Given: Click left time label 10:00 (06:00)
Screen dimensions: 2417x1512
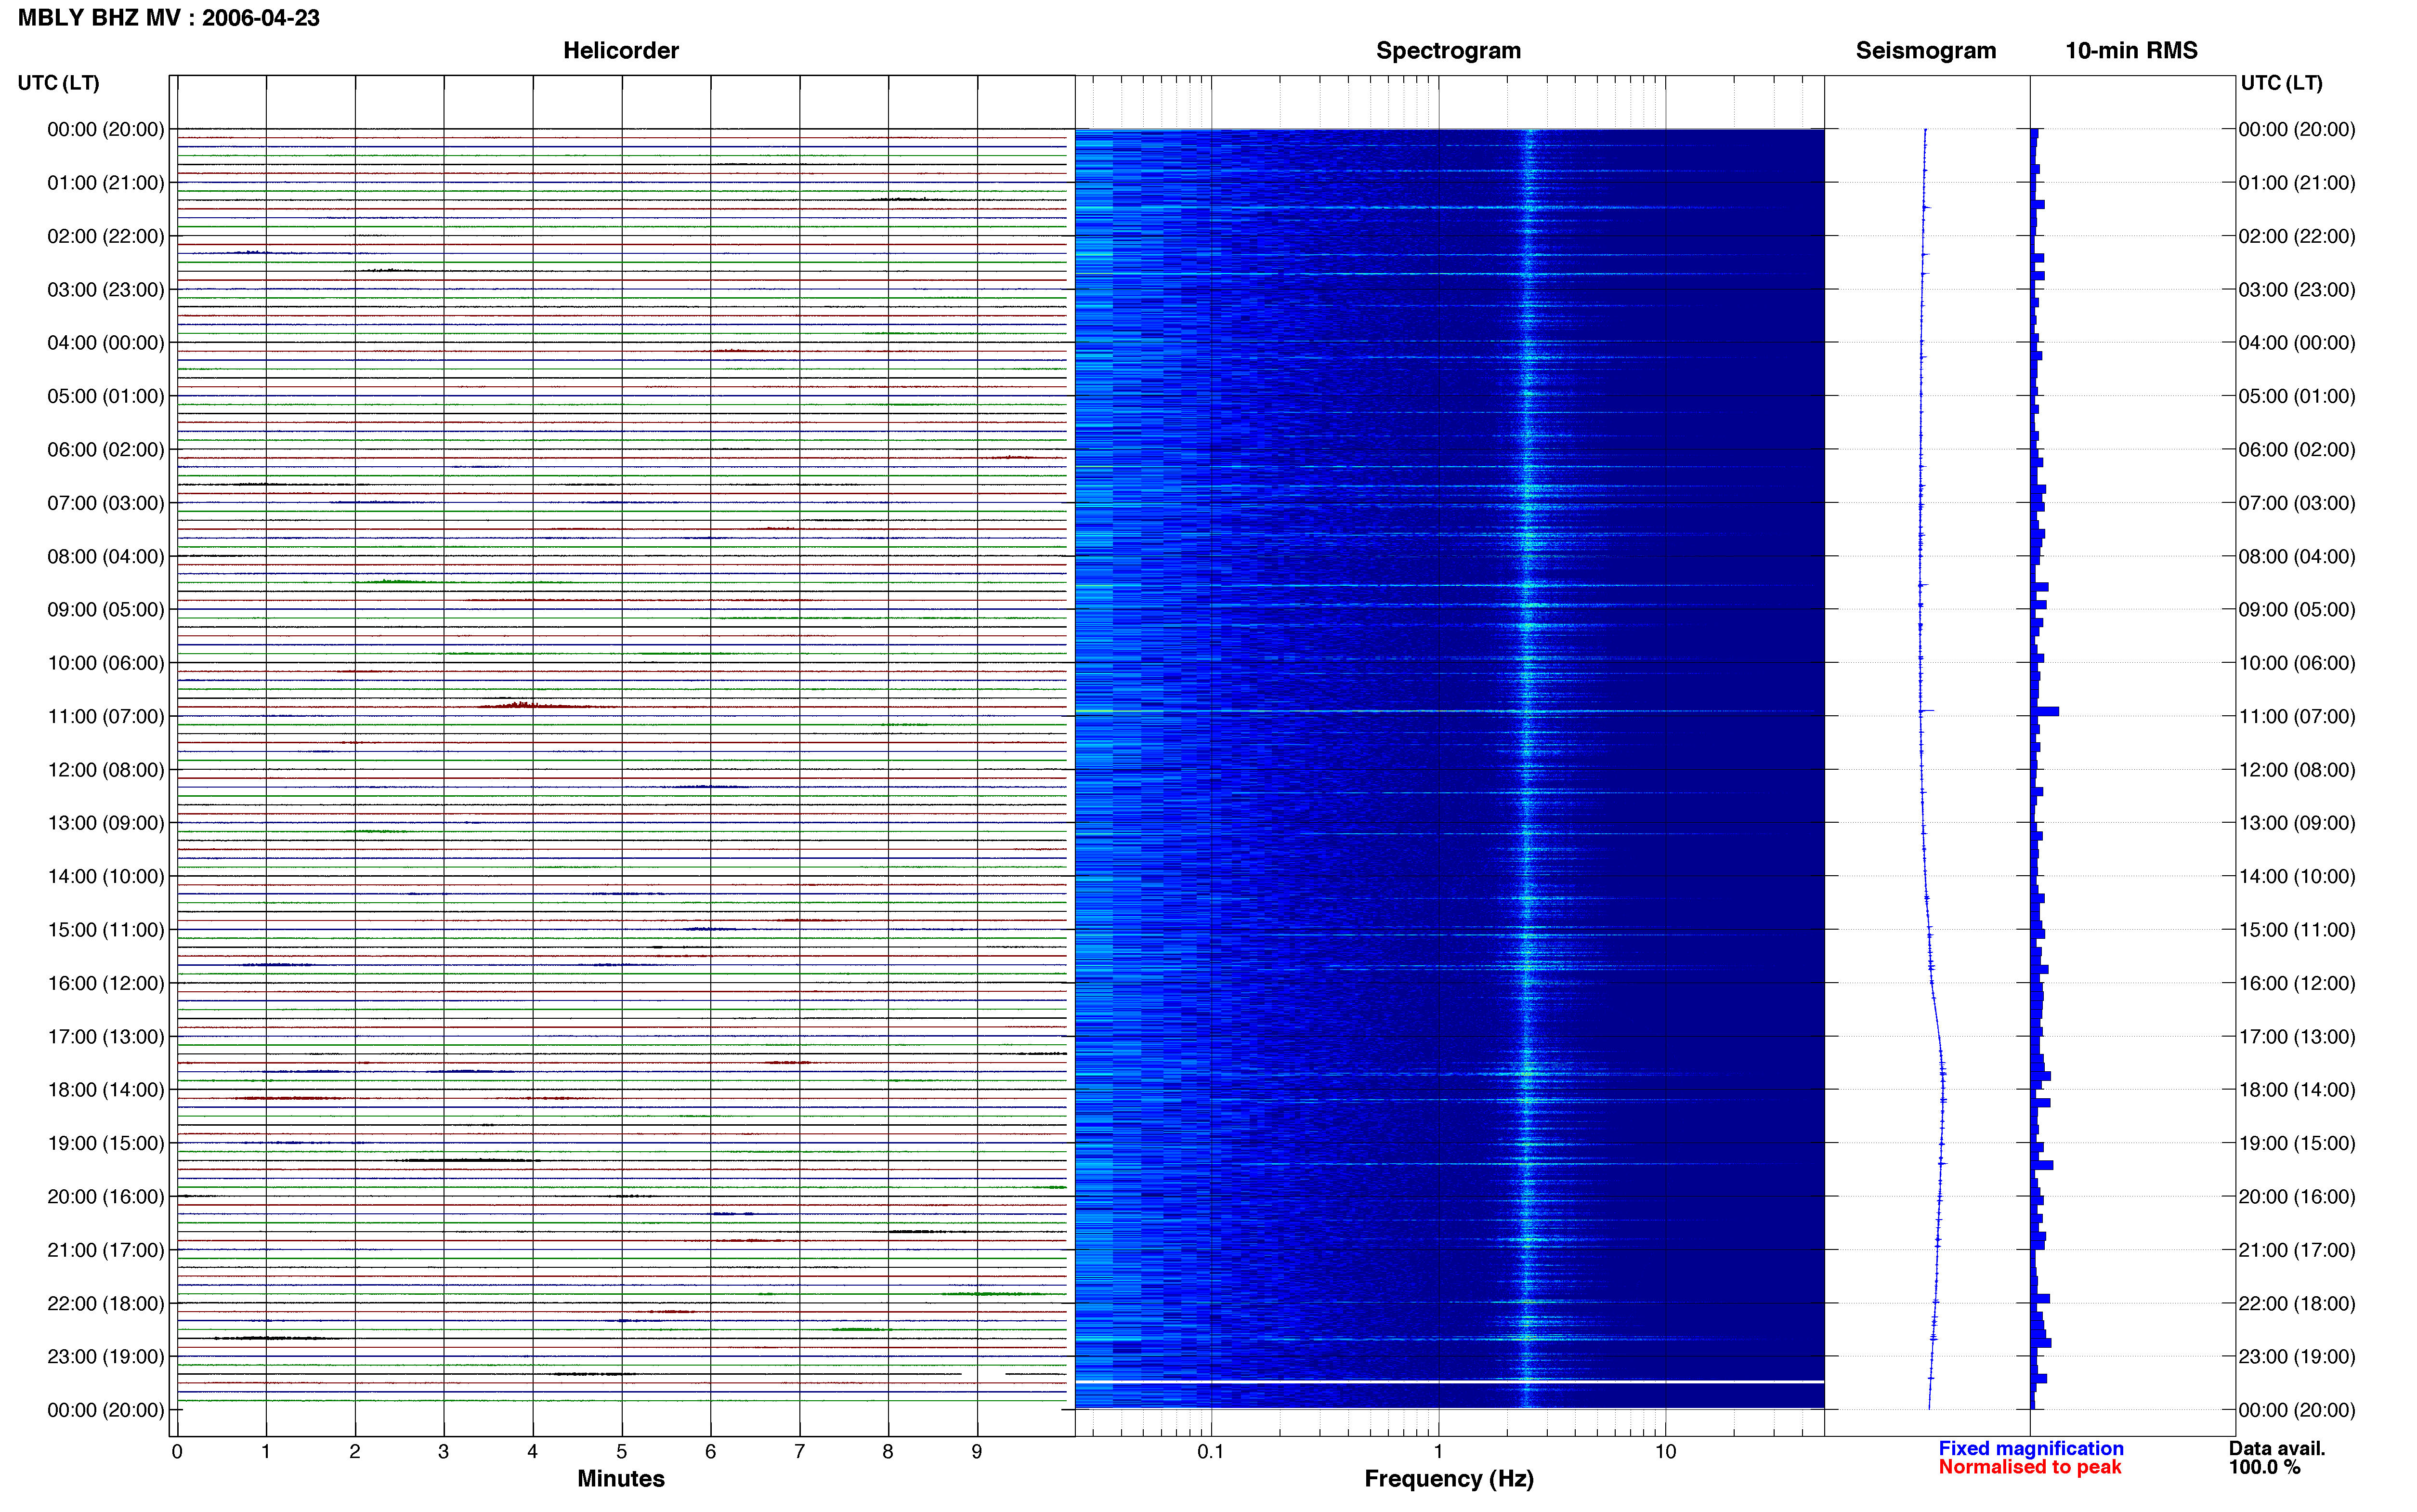Looking at the screenshot, I should click(x=105, y=663).
